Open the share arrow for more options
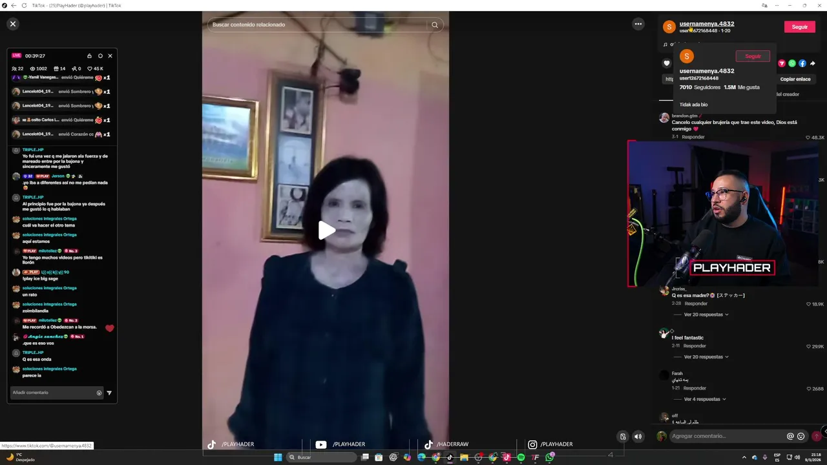This screenshot has width=827, height=465. click(813, 63)
